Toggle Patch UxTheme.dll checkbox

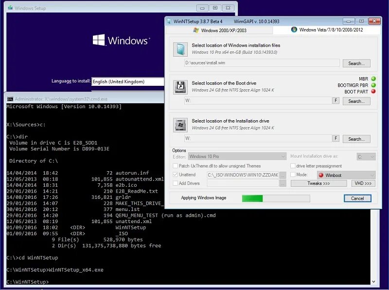click(x=176, y=166)
